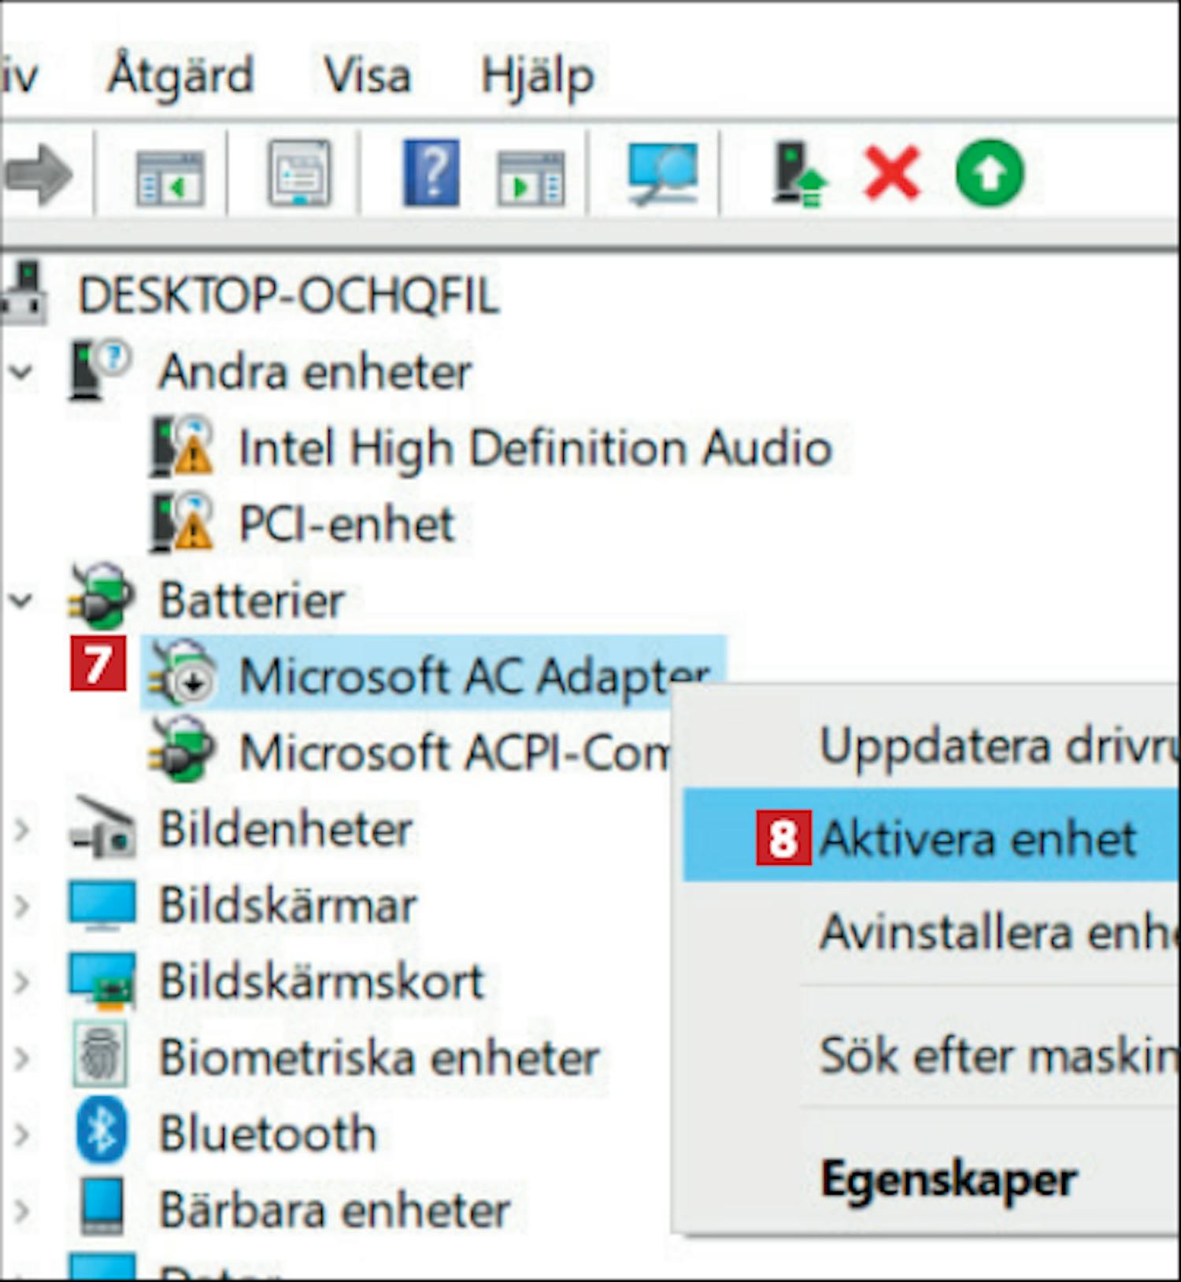Click the warning icon beside PCI-enhet
This screenshot has width=1181, height=1282.
click(x=182, y=523)
